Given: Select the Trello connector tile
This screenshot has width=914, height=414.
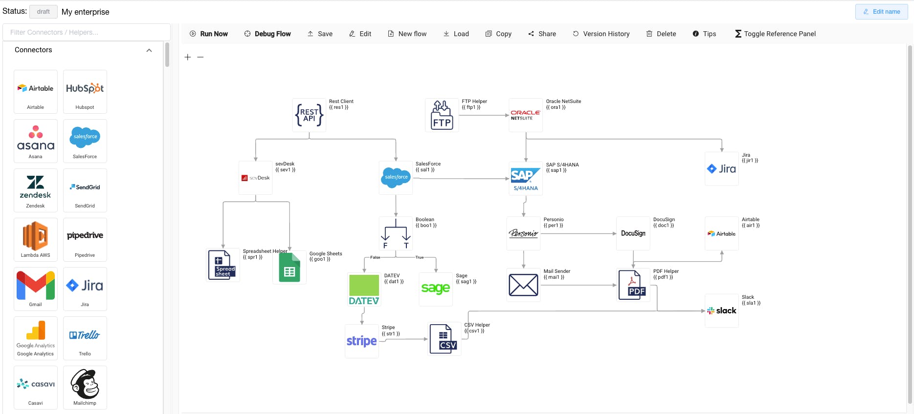Looking at the screenshot, I should coord(85,338).
